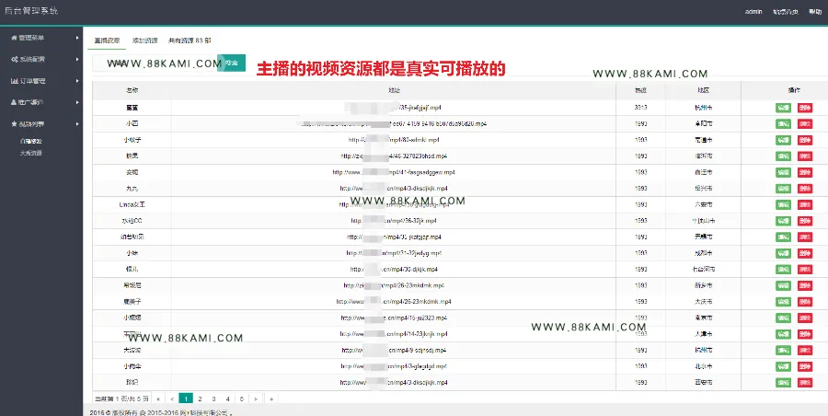Expand the 订单管理 menu arrow
Image resolution: width=828 pixels, height=416 pixels.
pos(77,81)
